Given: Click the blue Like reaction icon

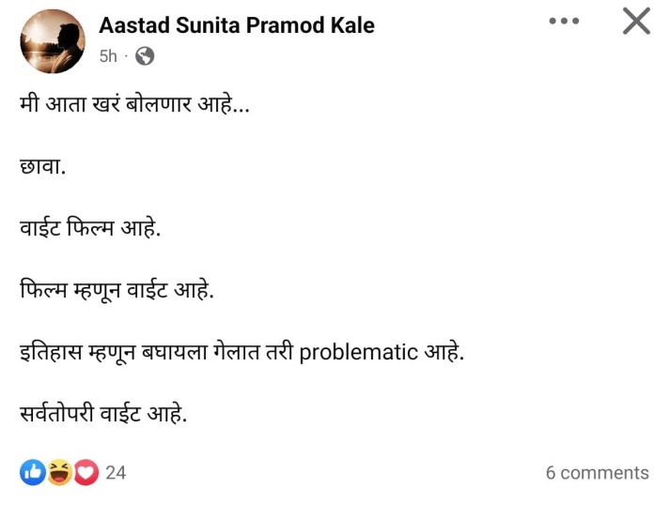Looking at the screenshot, I should [33, 473].
